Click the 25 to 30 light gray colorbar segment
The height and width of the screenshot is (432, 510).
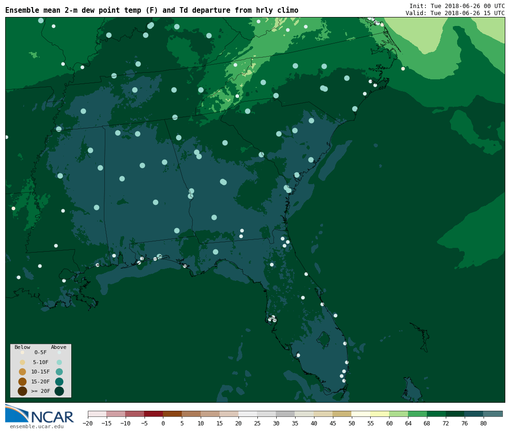(267, 414)
